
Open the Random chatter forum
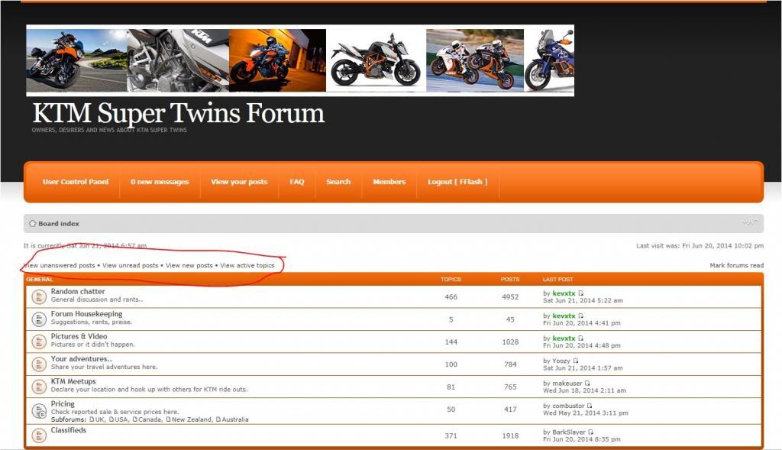78,291
